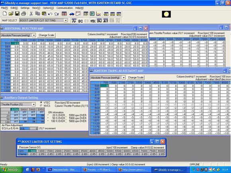Open the File menu
Image resolution: width=231 pixels, height=173 pixels.
[x=4, y=8]
